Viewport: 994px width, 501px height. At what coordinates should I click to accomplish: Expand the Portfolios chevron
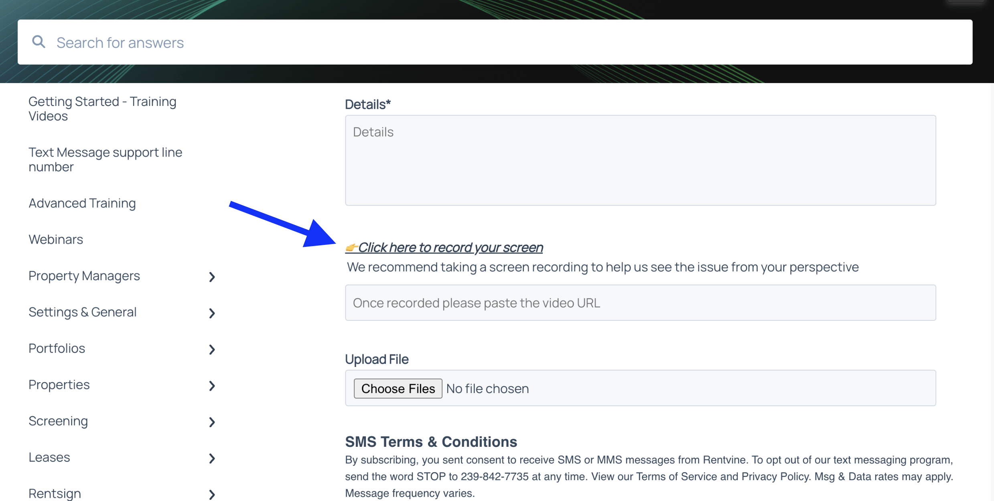212,349
